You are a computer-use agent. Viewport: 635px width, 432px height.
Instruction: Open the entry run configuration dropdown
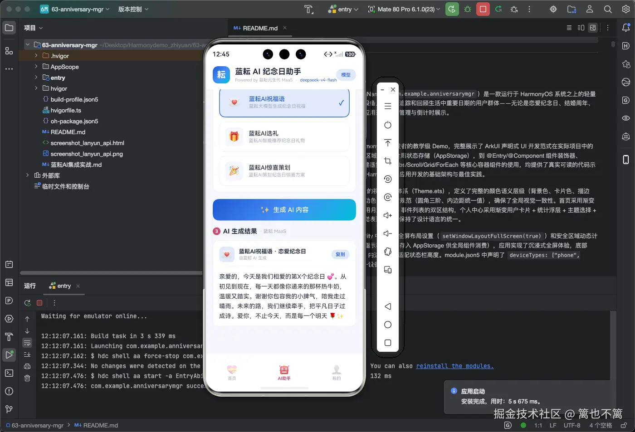[x=343, y=9]
